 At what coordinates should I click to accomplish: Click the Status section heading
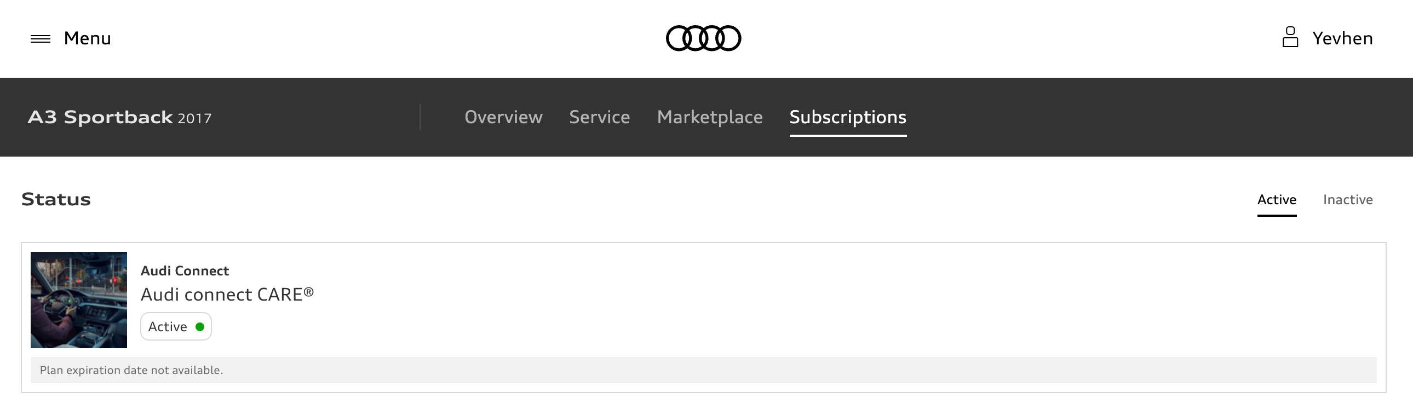click(x=56, y=199)
